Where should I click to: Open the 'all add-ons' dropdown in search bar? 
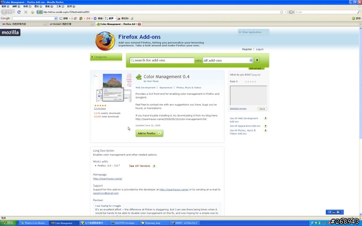click(251, 60)
